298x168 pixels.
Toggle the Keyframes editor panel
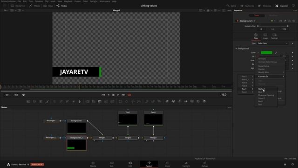[x=247, y=6]
